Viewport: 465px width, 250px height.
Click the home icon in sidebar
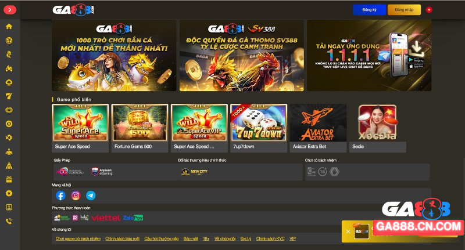pyautogui.click(x=9, y=26)
